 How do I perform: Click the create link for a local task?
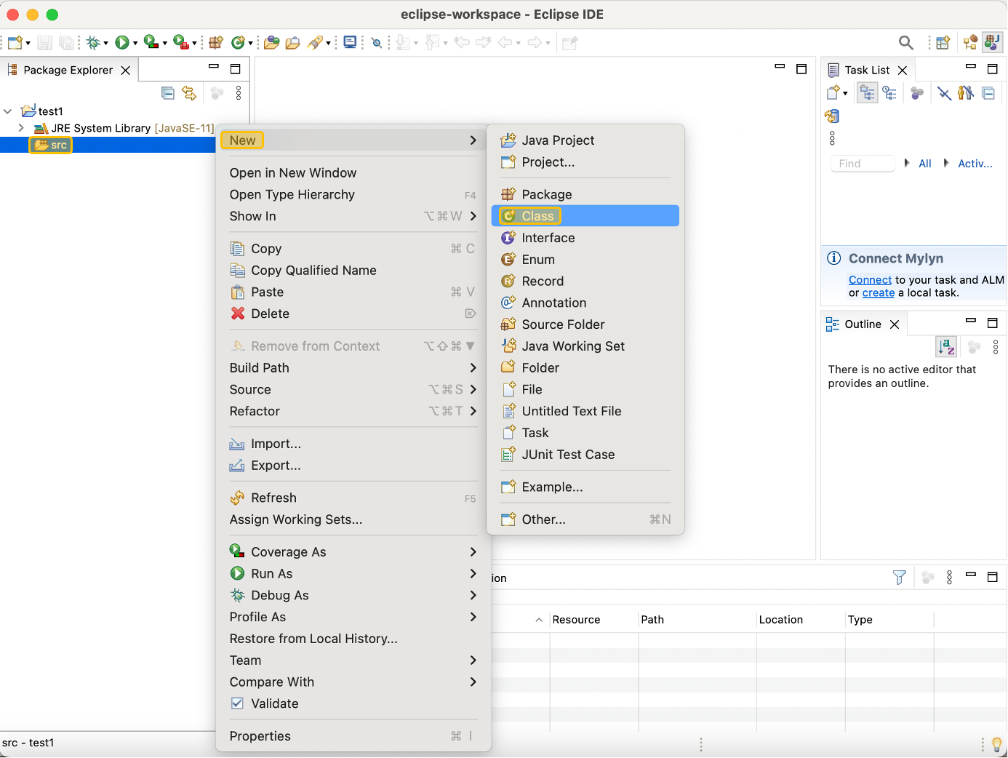point(879,293)
